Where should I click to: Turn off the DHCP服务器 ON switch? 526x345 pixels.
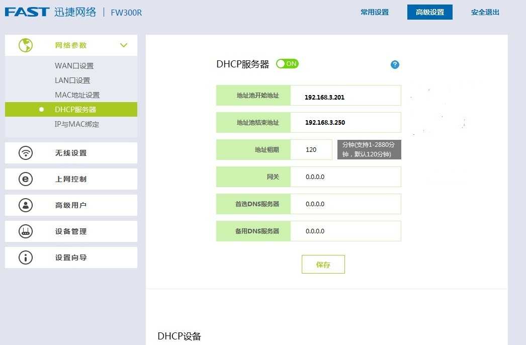click(x=287, y=63)
